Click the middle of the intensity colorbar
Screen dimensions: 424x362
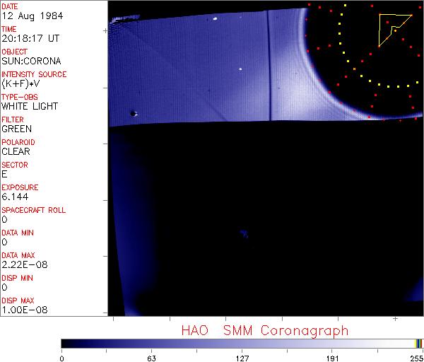(x=242, y=343)
